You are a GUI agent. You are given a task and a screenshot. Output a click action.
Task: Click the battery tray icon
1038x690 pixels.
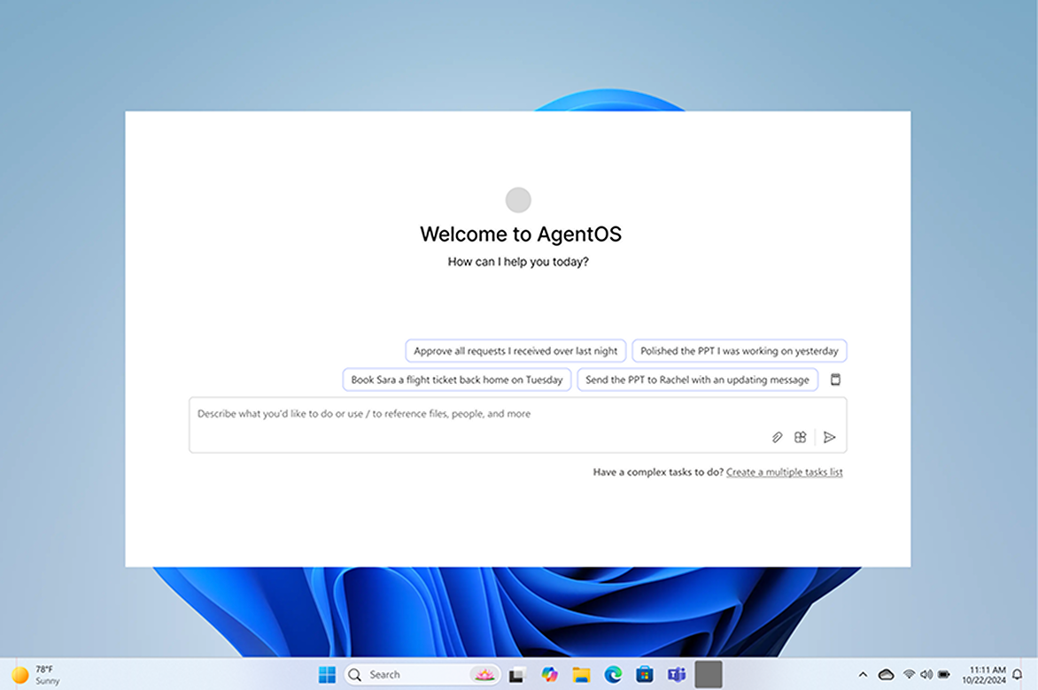point(944,674)
